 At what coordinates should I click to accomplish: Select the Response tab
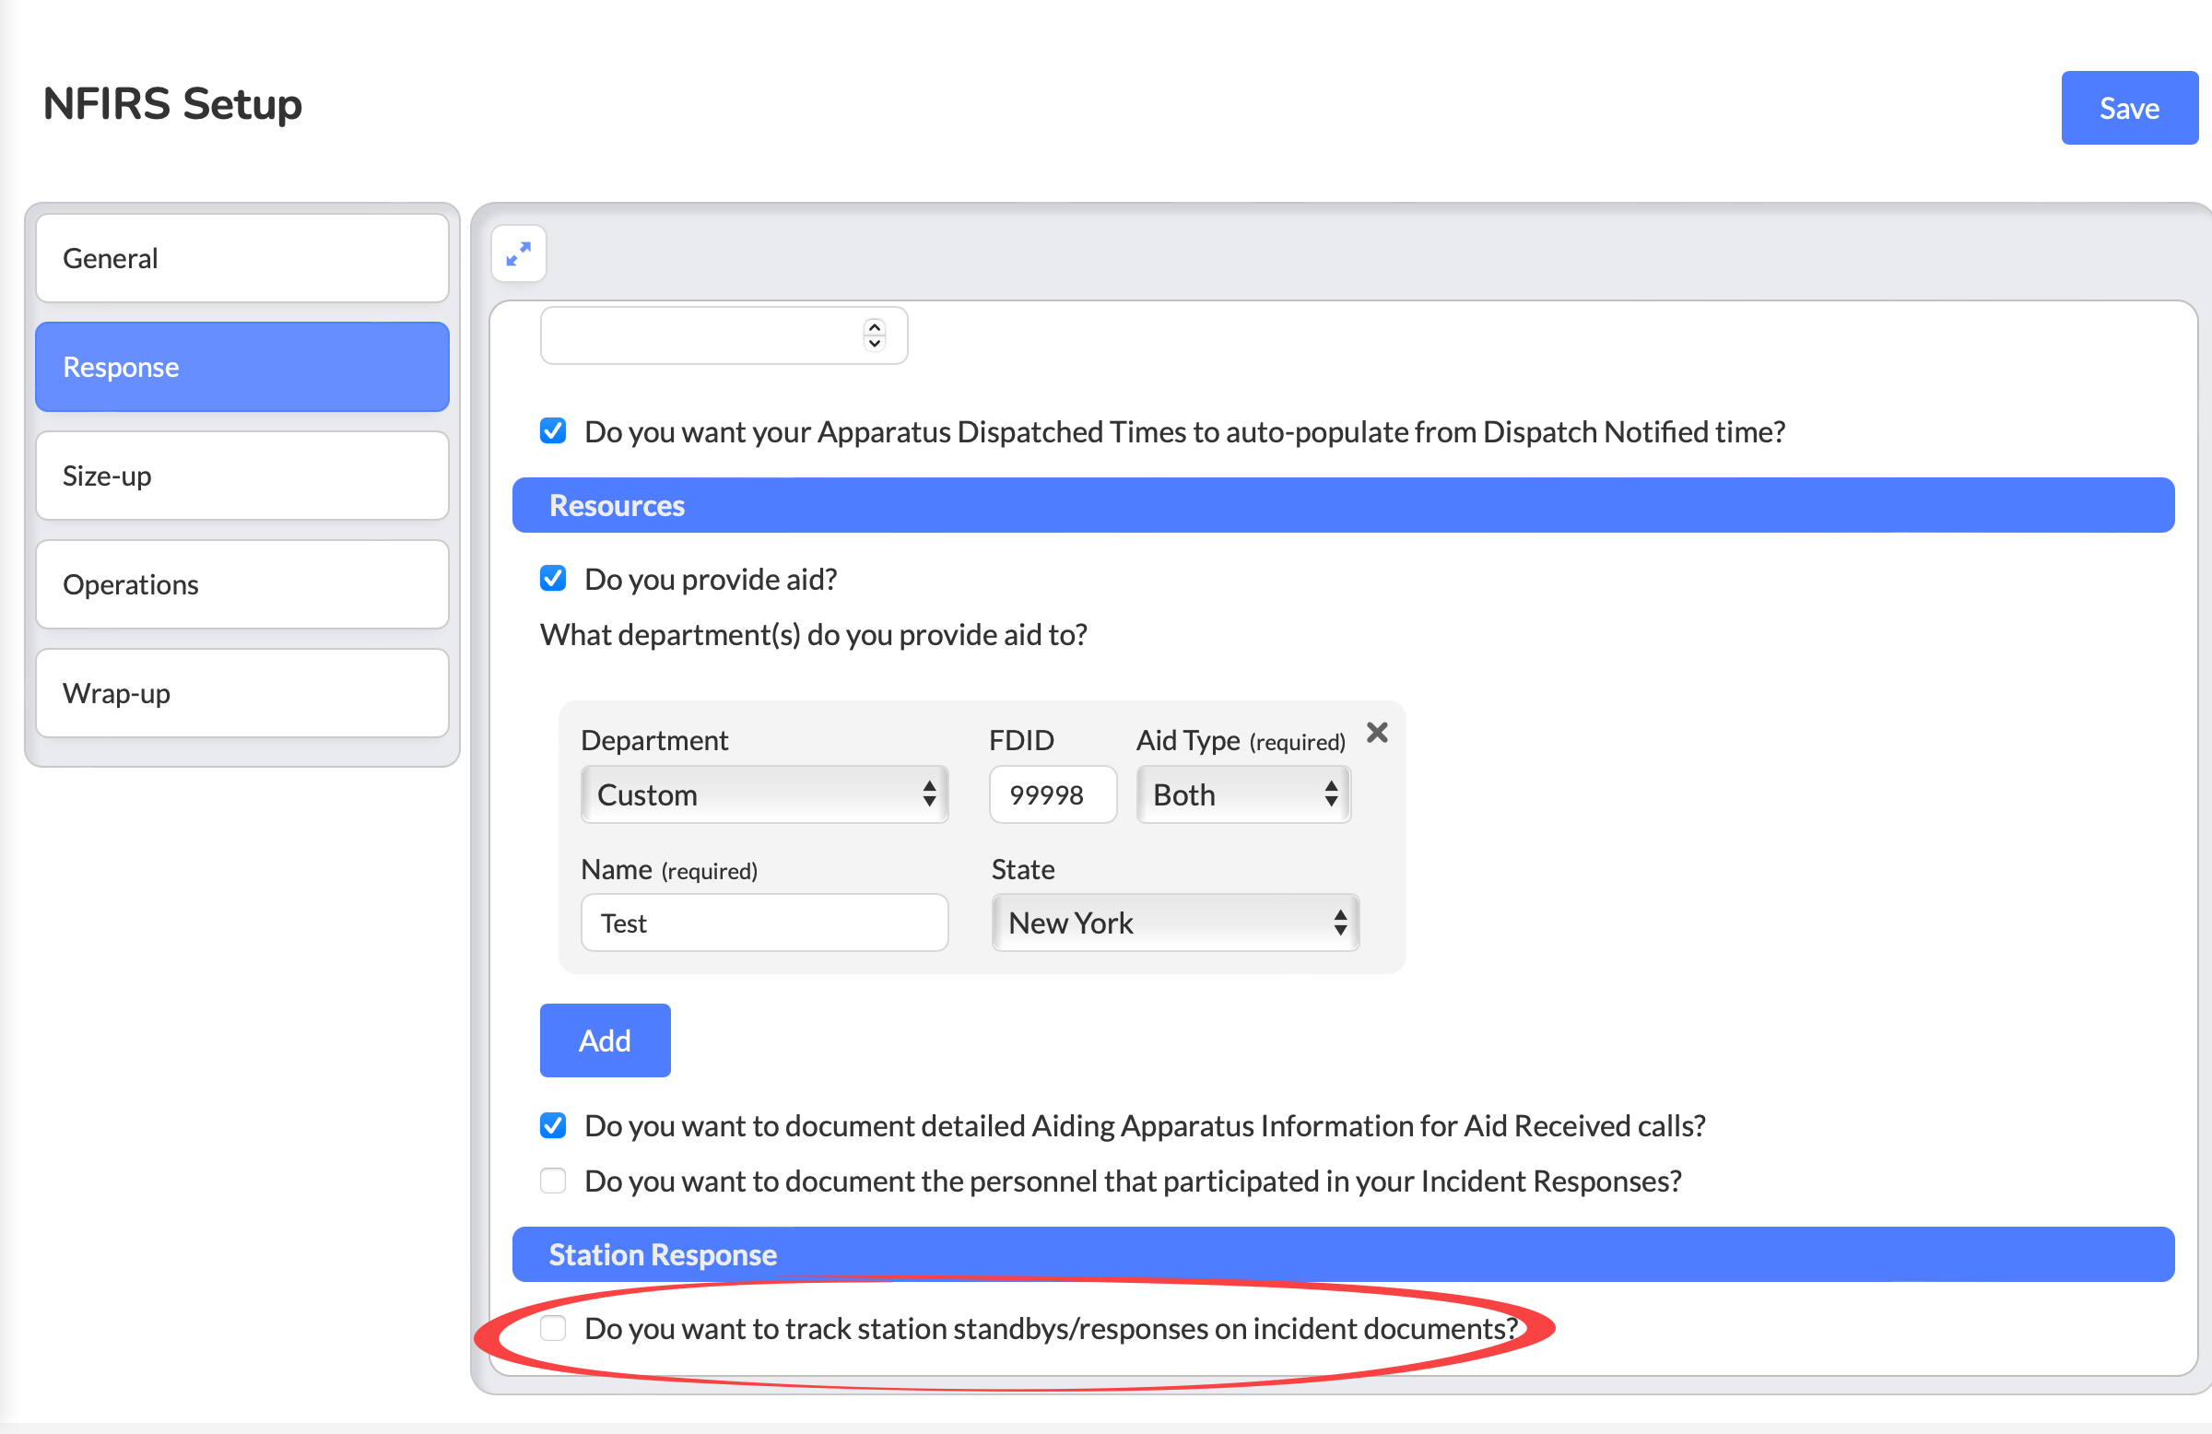242,367
